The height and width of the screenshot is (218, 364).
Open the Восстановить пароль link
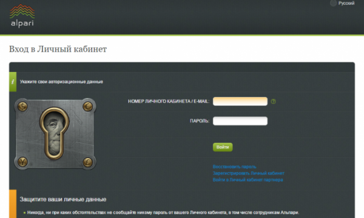pyautogui.click(x=234, y=167)
